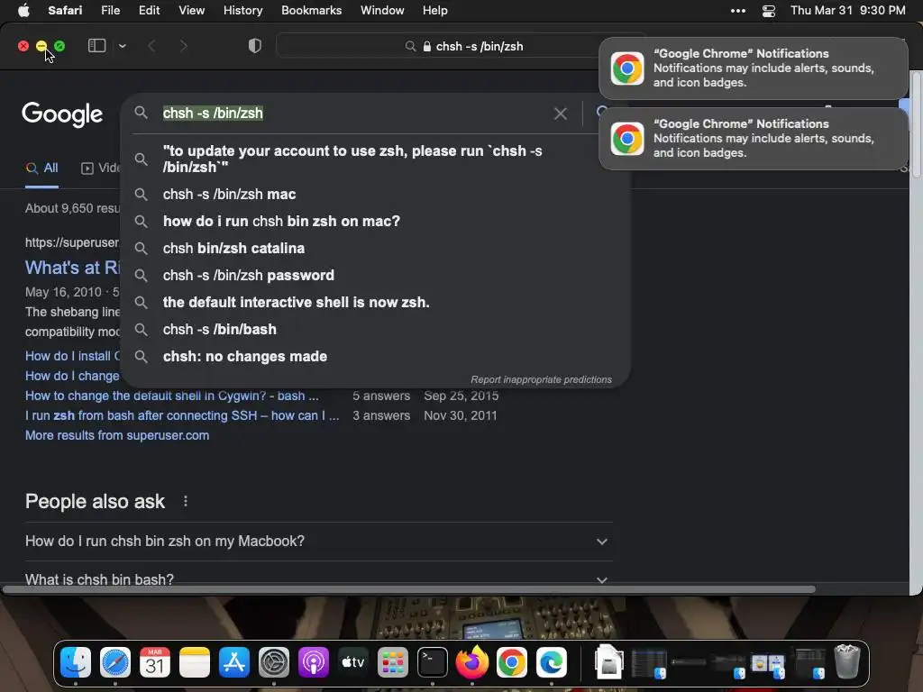Open the Safari privacy report shield
923x692 pixels.
click(255, 46)
